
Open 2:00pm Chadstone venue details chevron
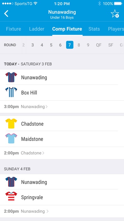click(x=43, y=153)
